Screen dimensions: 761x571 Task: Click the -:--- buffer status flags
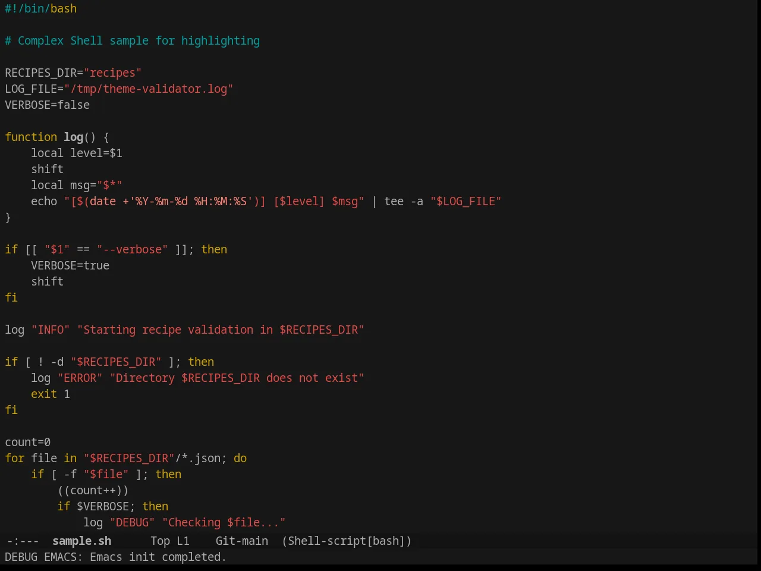(23, 541)
